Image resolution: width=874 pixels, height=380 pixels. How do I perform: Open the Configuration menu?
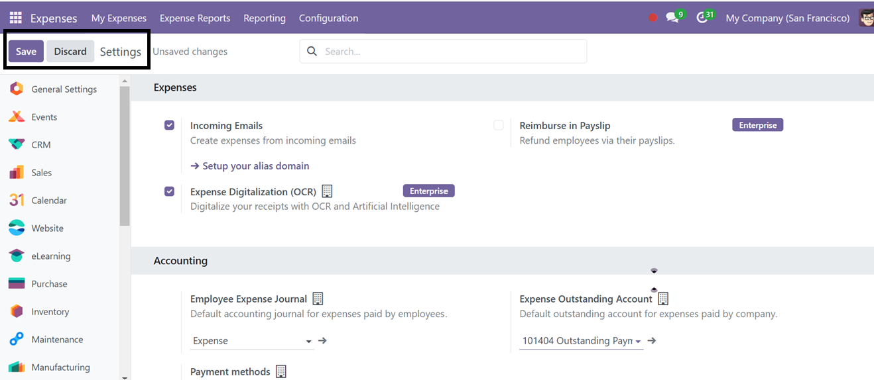[x=329, y=18]
